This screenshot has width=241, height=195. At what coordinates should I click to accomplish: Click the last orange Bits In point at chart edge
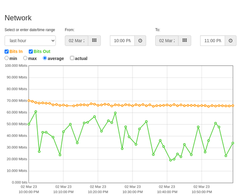coord(233,106)
